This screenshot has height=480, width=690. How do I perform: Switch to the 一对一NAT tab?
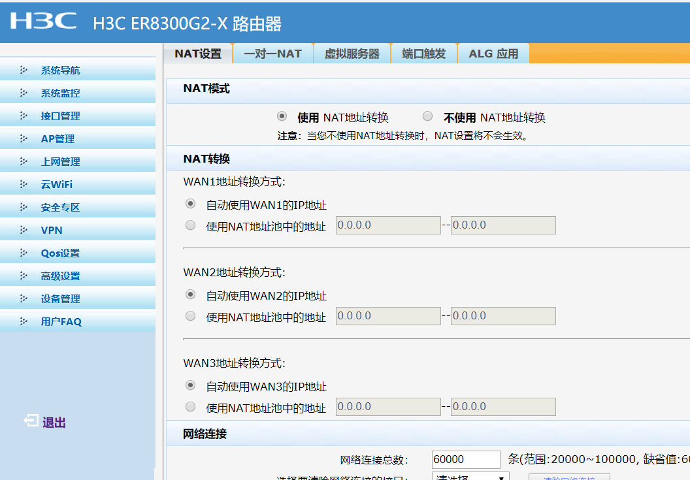pyautogui.click(x=273, y=54)
